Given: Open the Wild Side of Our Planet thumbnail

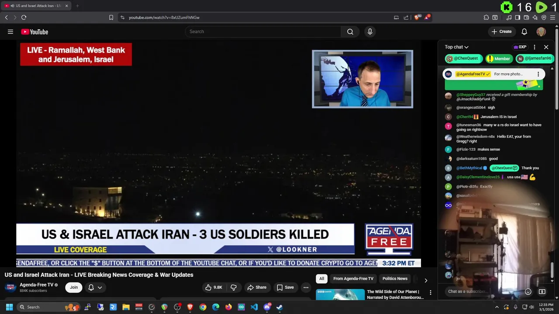Looking at the screenshot, I should pyautogui.click(x=340, y=294).
